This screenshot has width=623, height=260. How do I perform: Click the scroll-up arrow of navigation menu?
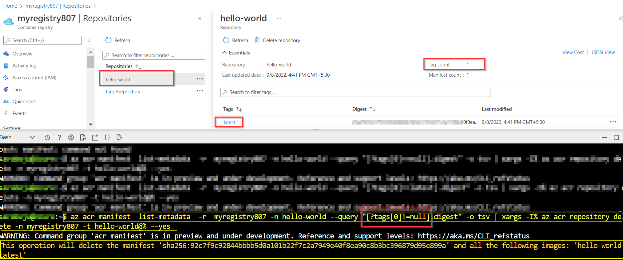90,52
